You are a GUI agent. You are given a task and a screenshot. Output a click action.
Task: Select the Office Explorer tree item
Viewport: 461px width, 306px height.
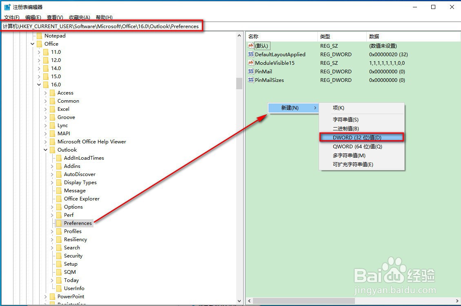pyautogui.click(x=82, y=199)
